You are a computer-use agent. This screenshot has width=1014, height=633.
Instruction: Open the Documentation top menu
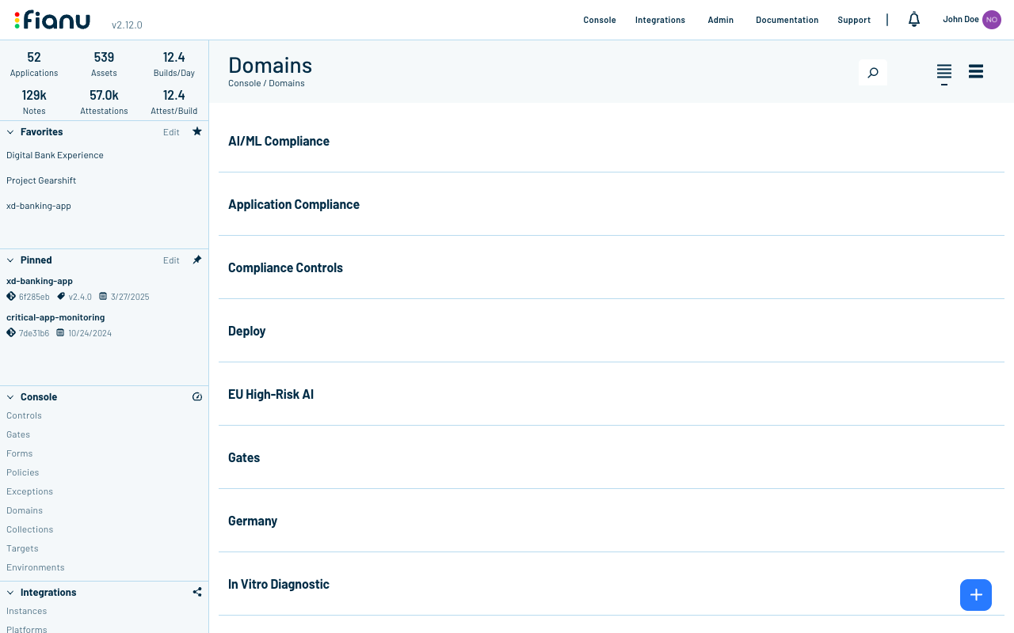coord(787,20)
